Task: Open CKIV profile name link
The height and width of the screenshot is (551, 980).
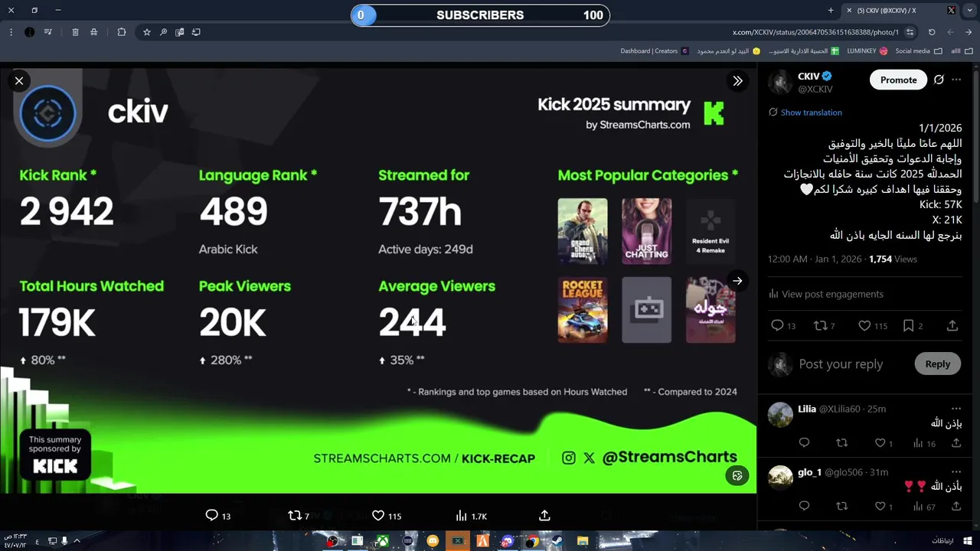Action: (x=808, y=76)
